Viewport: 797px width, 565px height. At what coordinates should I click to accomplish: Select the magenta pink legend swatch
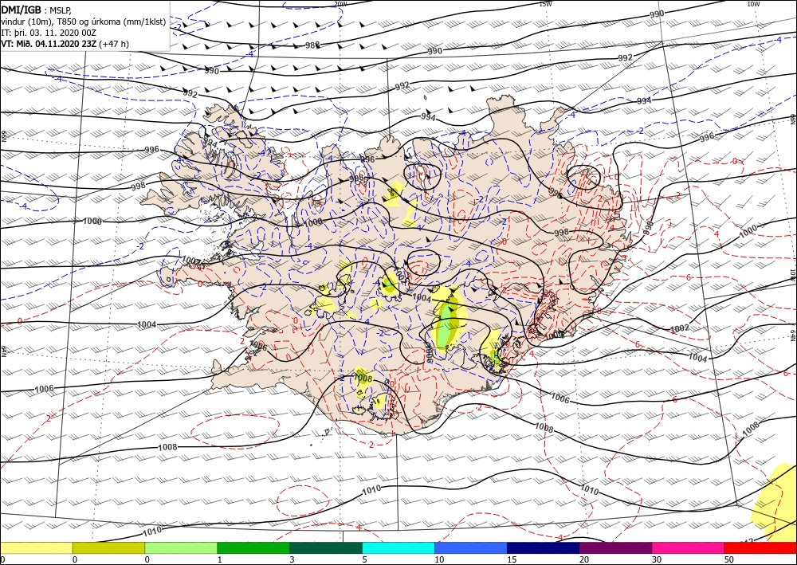click(x=689, y=547)
